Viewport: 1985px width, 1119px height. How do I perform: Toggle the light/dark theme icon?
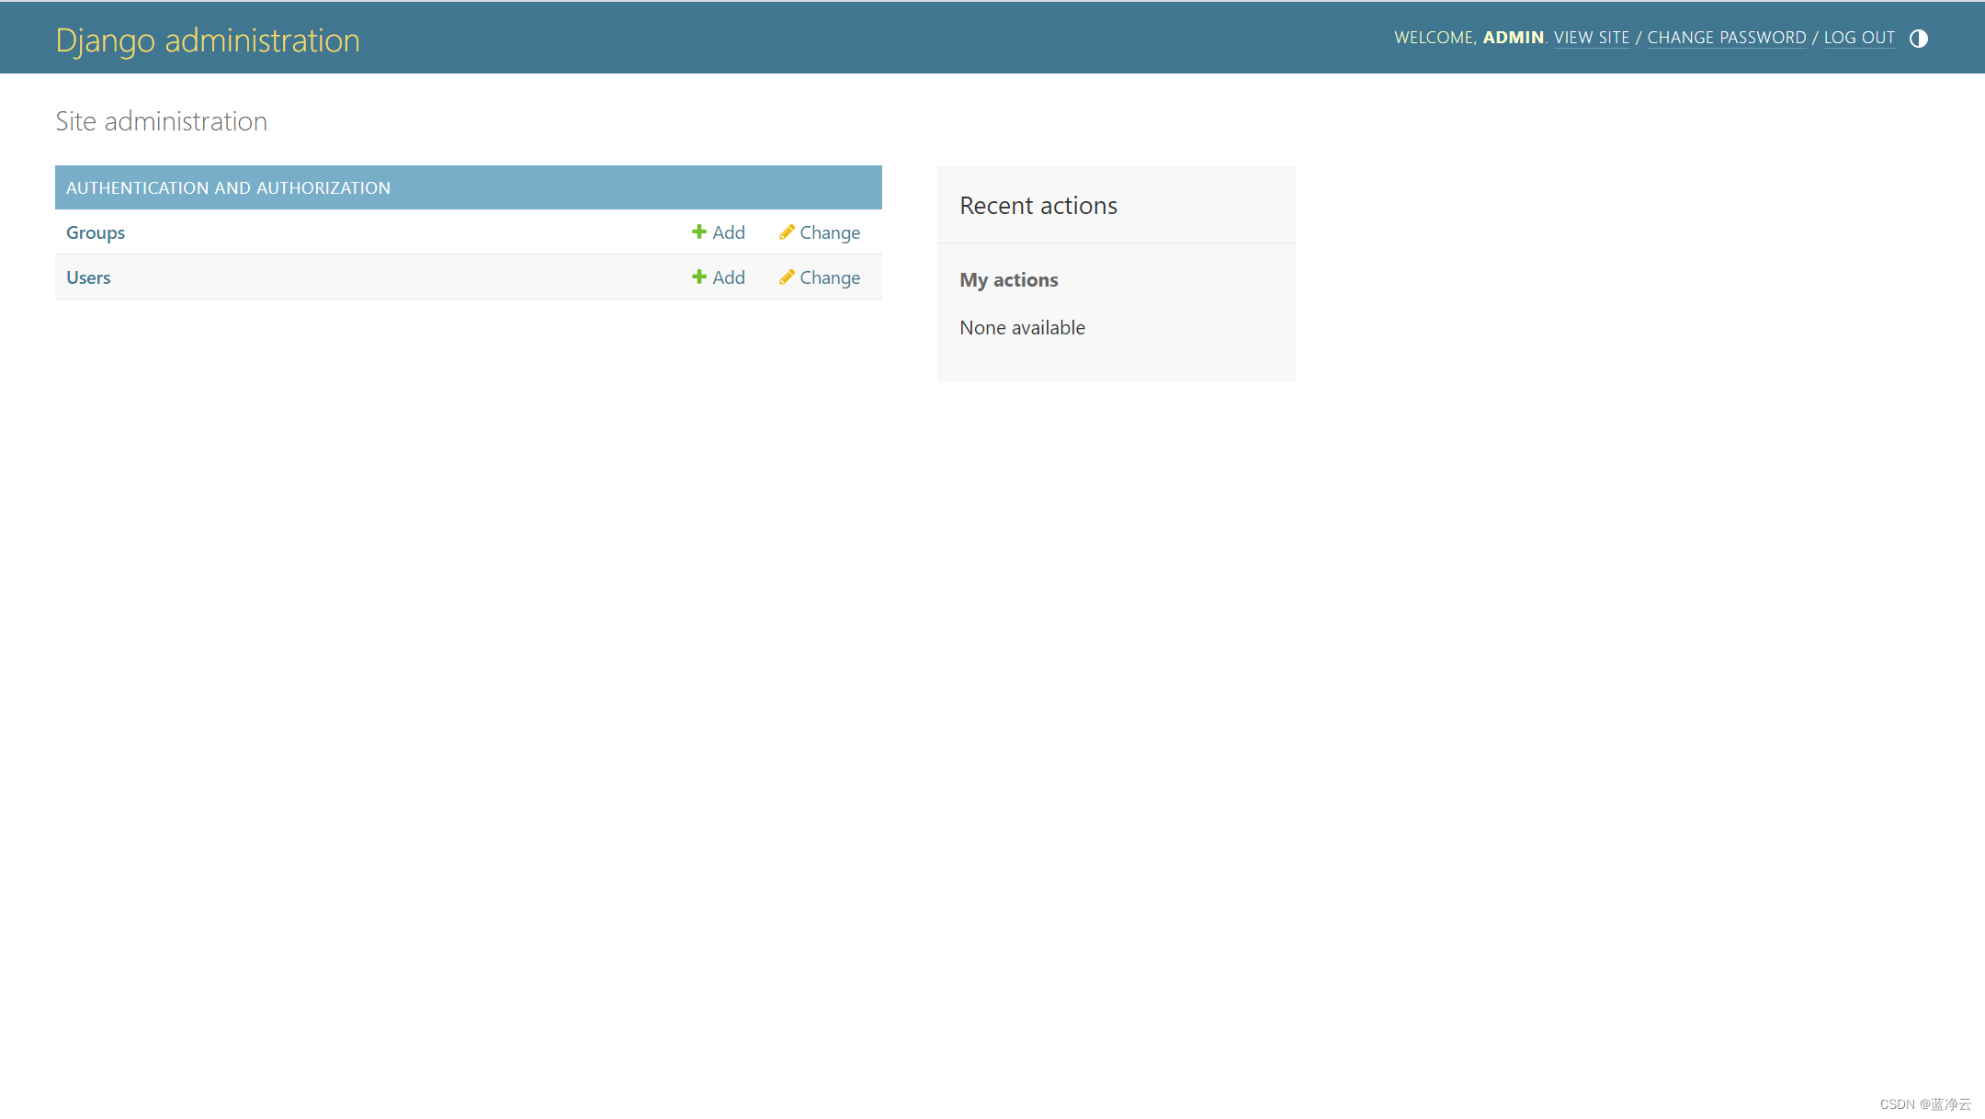pyautogui.click(x=1918, y=39)
